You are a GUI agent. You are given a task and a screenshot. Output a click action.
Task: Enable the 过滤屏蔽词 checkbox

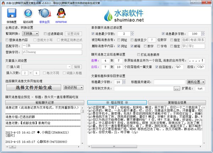(45, 34)
